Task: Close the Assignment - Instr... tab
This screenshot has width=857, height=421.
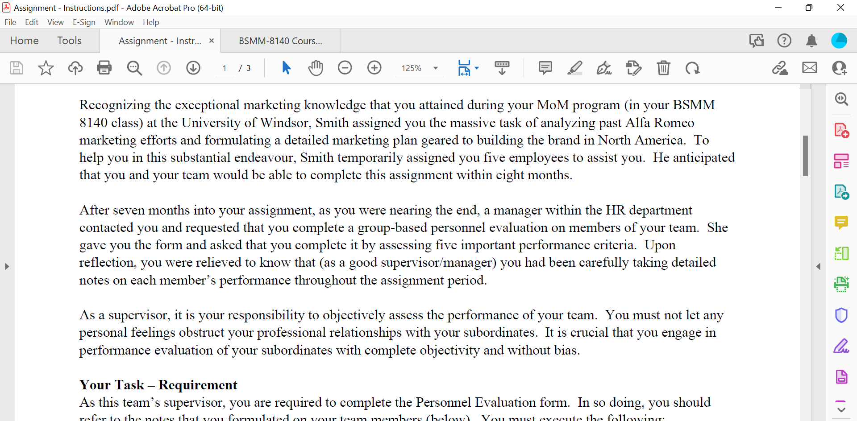Action: click(212, 41)
